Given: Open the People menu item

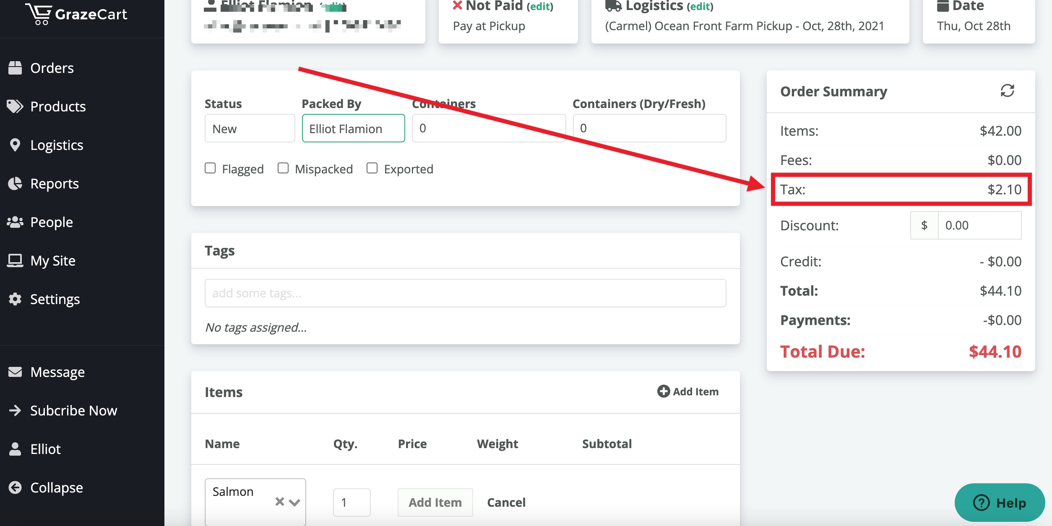Looking at the screenshot, I should click(x=51, y=222).
